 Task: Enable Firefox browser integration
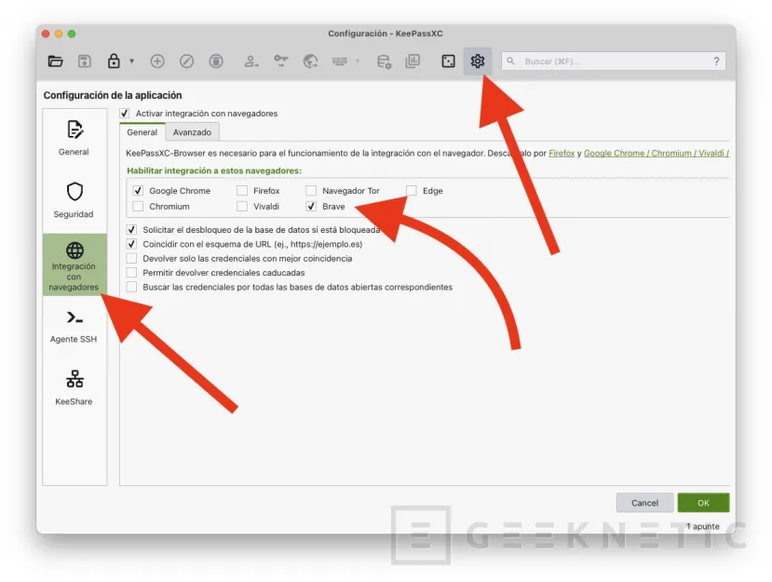pos(242,190)
